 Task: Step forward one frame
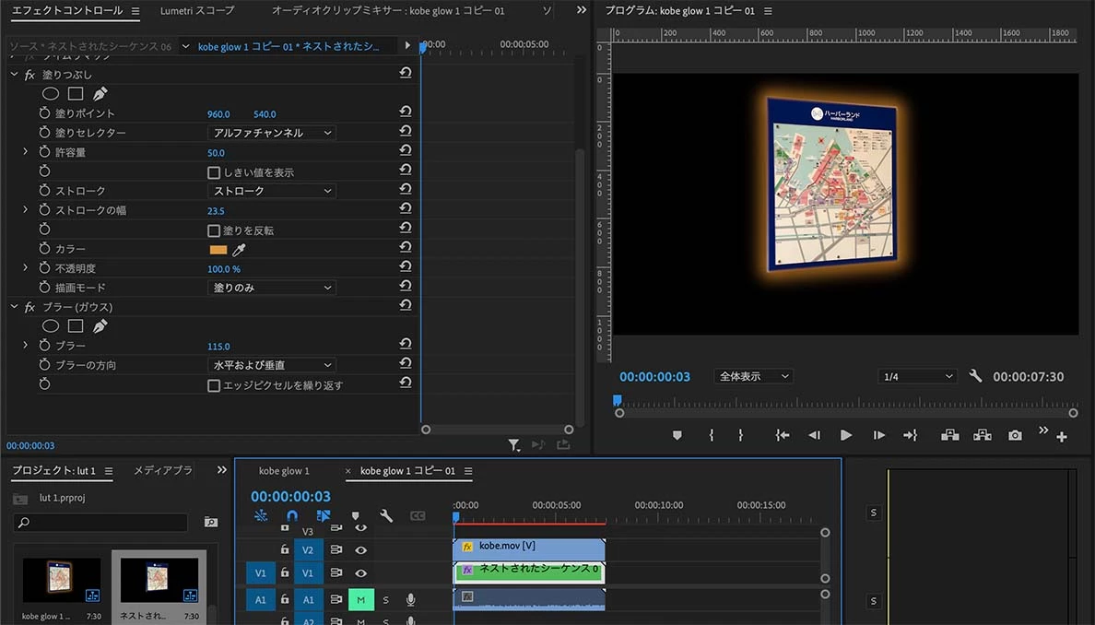[878, 435]
